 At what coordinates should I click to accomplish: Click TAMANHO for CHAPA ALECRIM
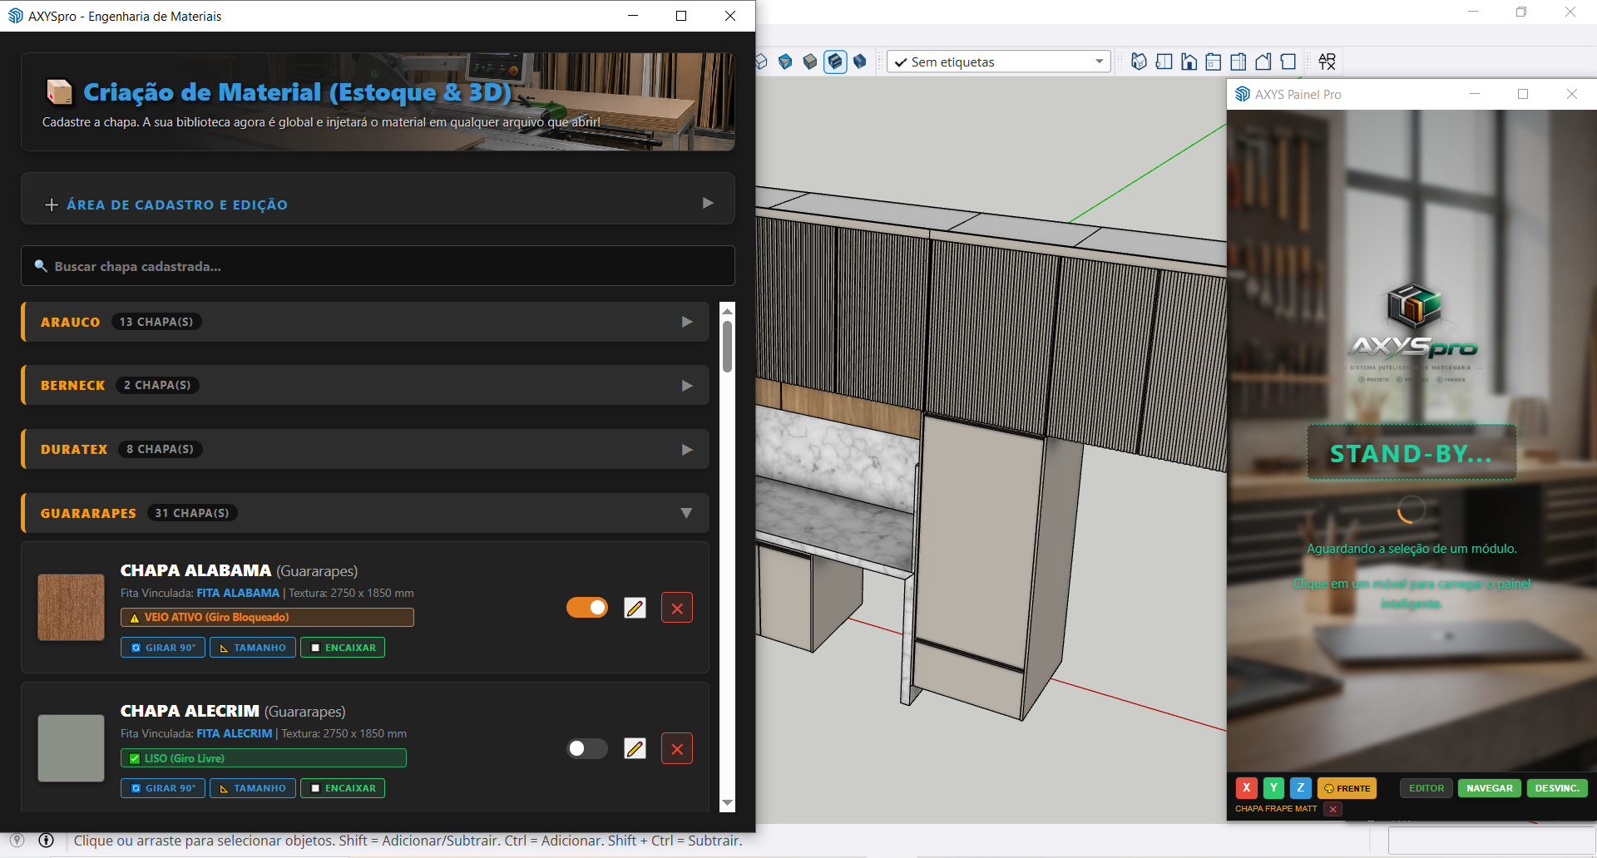point(253,788)
